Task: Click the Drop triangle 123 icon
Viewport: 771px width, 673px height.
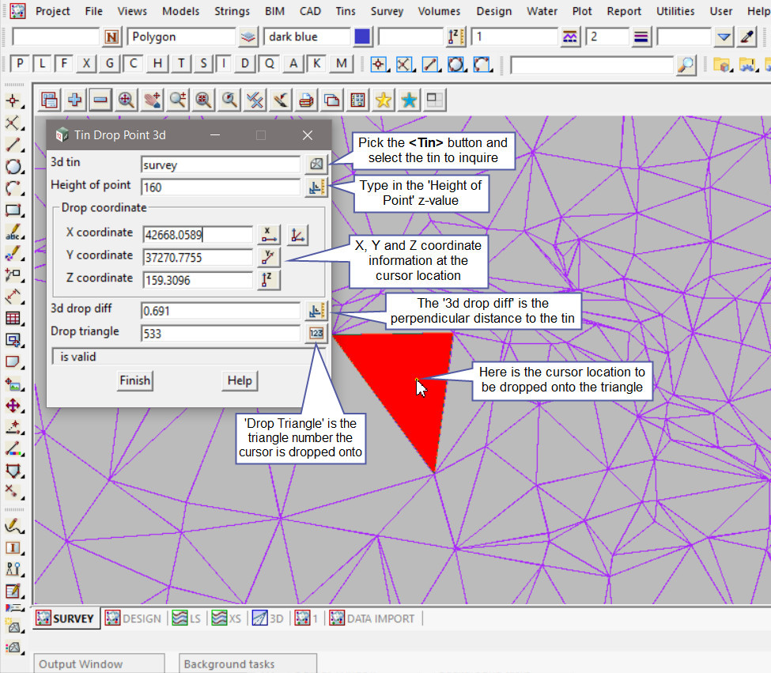Action: point(316,334)
